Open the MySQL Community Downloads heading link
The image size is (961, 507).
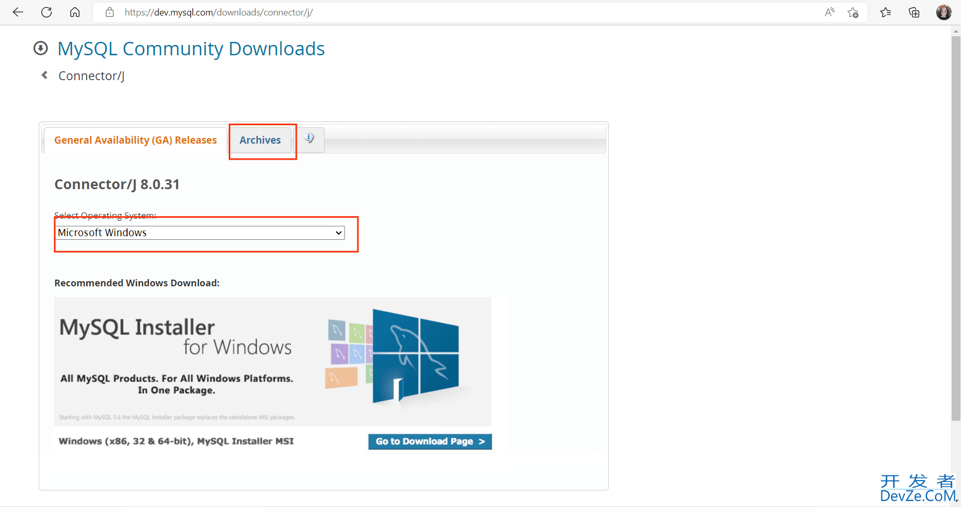pyautogui.click(x=191, y=49)
